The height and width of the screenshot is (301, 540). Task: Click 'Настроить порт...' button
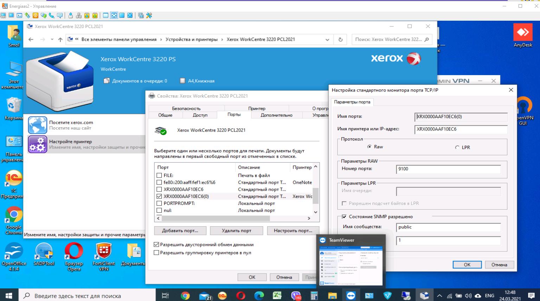click(293, 230)
